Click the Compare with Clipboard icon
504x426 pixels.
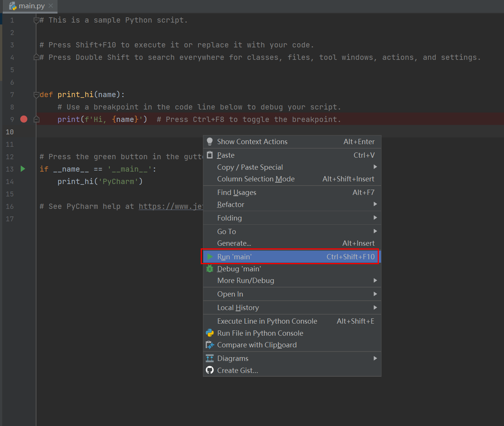point(210,345)
